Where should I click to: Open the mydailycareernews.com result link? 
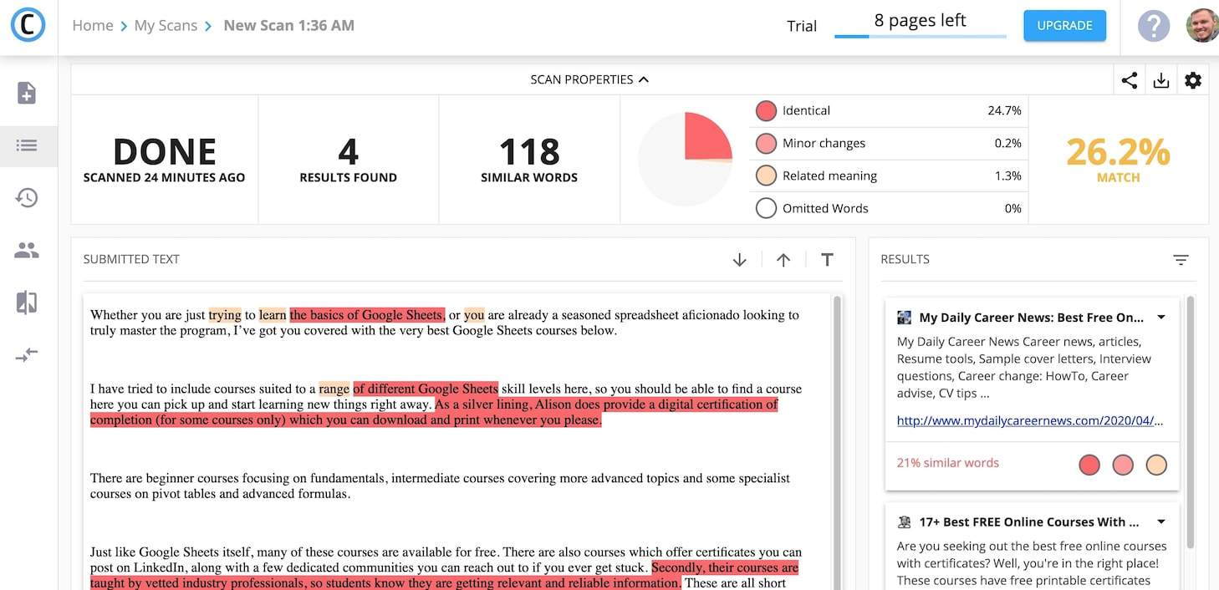pyautogui.click(x=1030, y=421)
